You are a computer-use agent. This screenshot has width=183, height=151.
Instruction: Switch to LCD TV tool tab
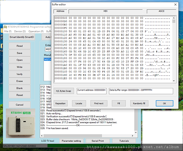pyautogui.click(x=48, y=141)
